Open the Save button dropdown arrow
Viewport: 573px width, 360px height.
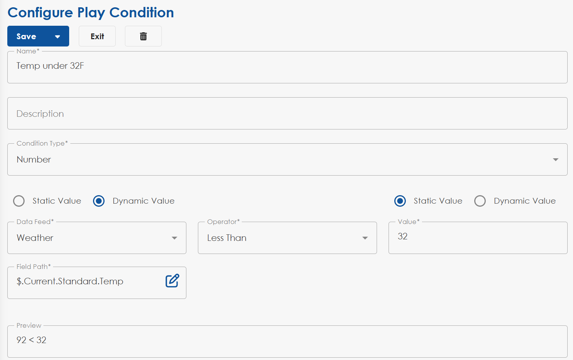point(58,36)
